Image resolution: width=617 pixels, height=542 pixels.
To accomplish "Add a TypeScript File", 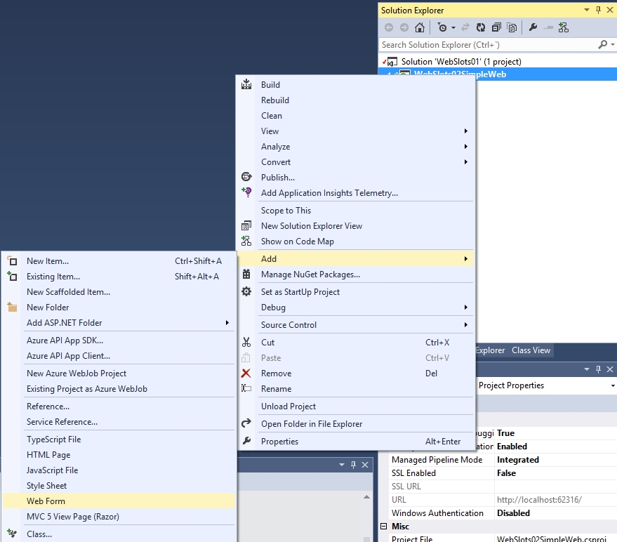I will (x=119, y=439).
